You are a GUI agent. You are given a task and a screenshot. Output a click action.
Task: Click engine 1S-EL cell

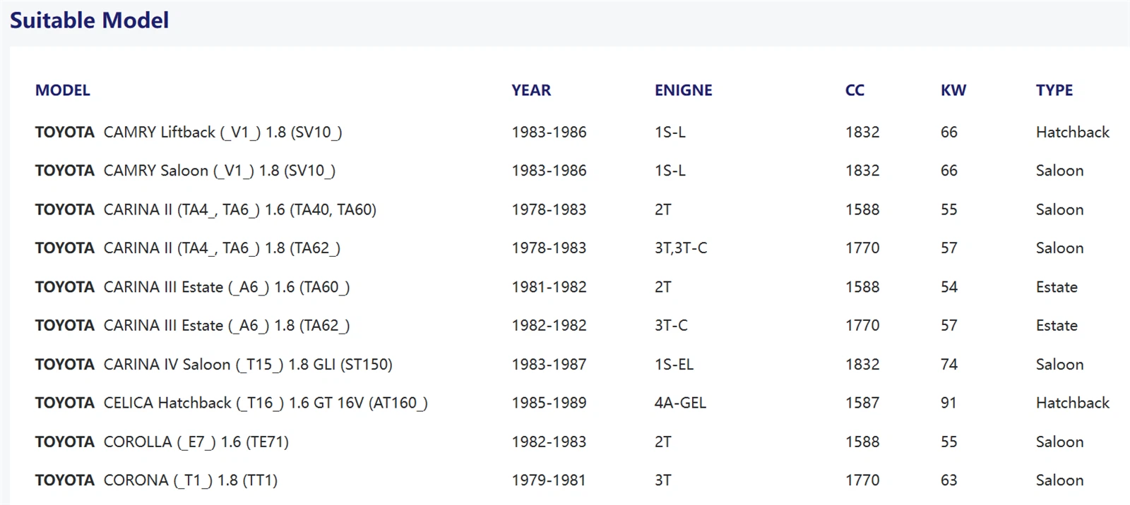(674, 364)
